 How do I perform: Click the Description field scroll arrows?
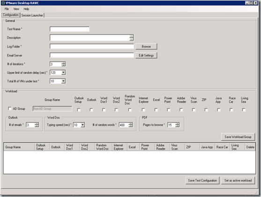(132, 38)
